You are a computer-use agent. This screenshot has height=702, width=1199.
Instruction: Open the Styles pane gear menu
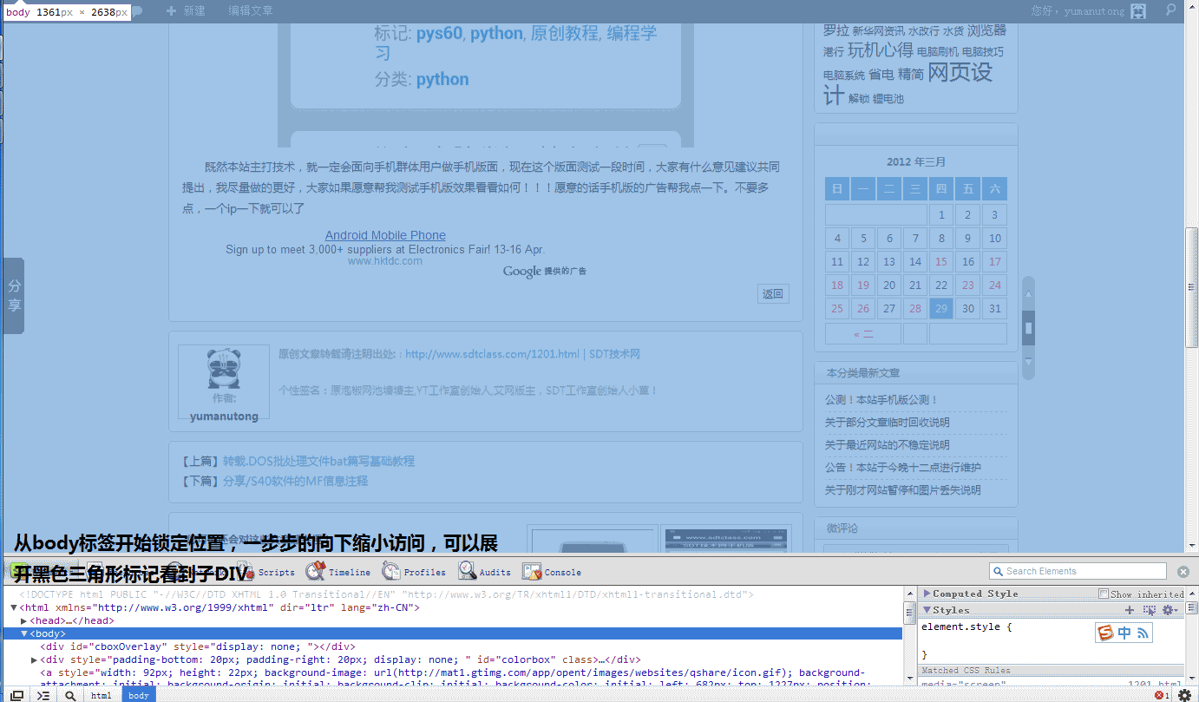click(1169, 610)
